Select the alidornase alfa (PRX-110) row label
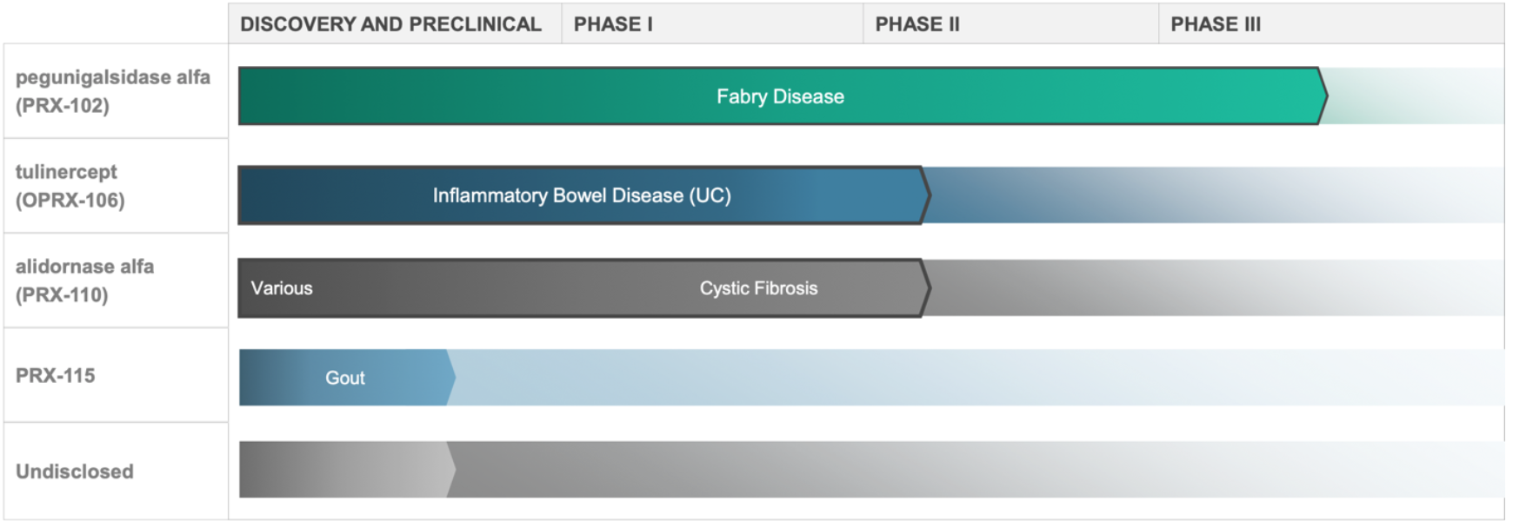 point(85,280)
